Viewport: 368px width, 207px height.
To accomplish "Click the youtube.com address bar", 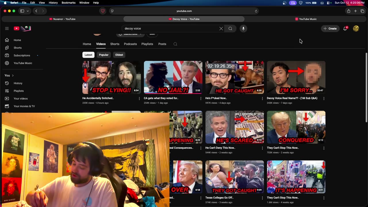I will [184, 11].
